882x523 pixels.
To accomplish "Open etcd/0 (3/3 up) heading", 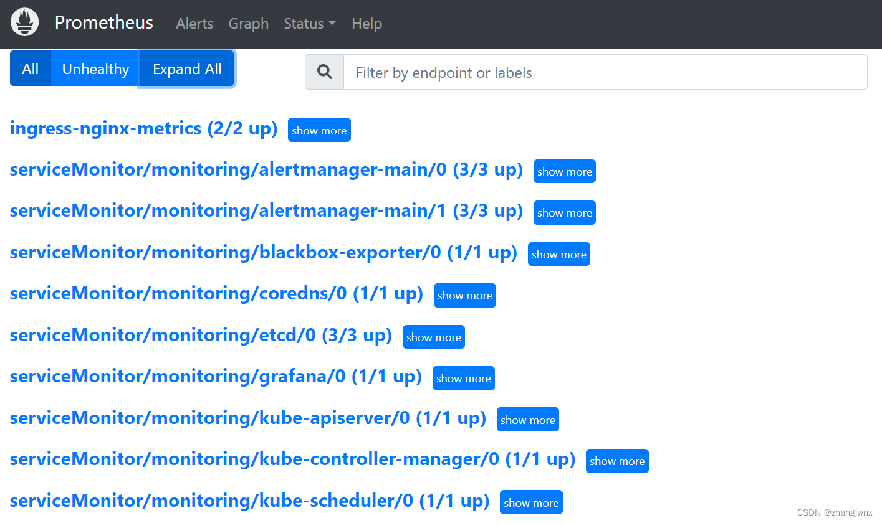I will pyautogui.click(x=201, y=336).
